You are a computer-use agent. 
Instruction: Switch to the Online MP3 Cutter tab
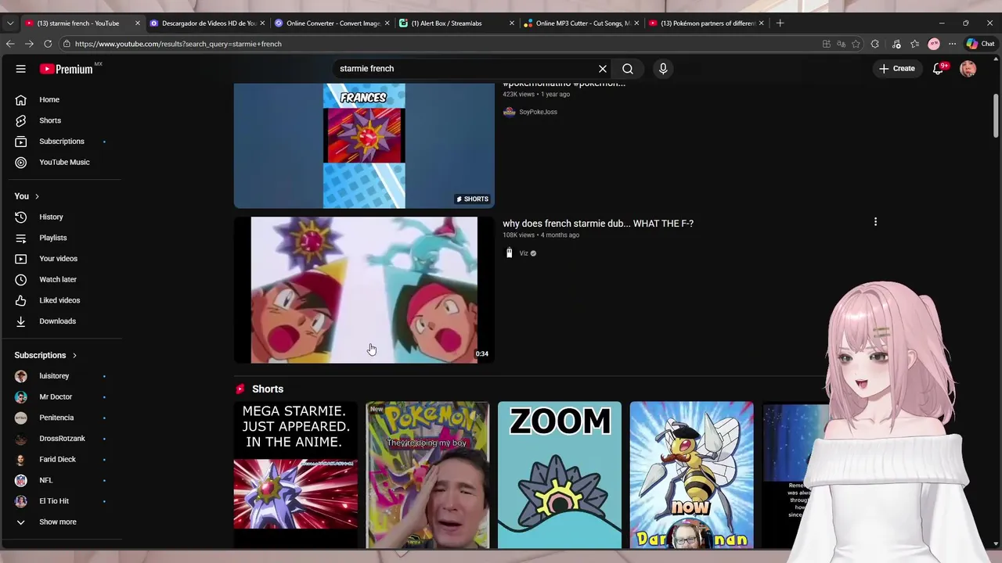tap(581, 23)
